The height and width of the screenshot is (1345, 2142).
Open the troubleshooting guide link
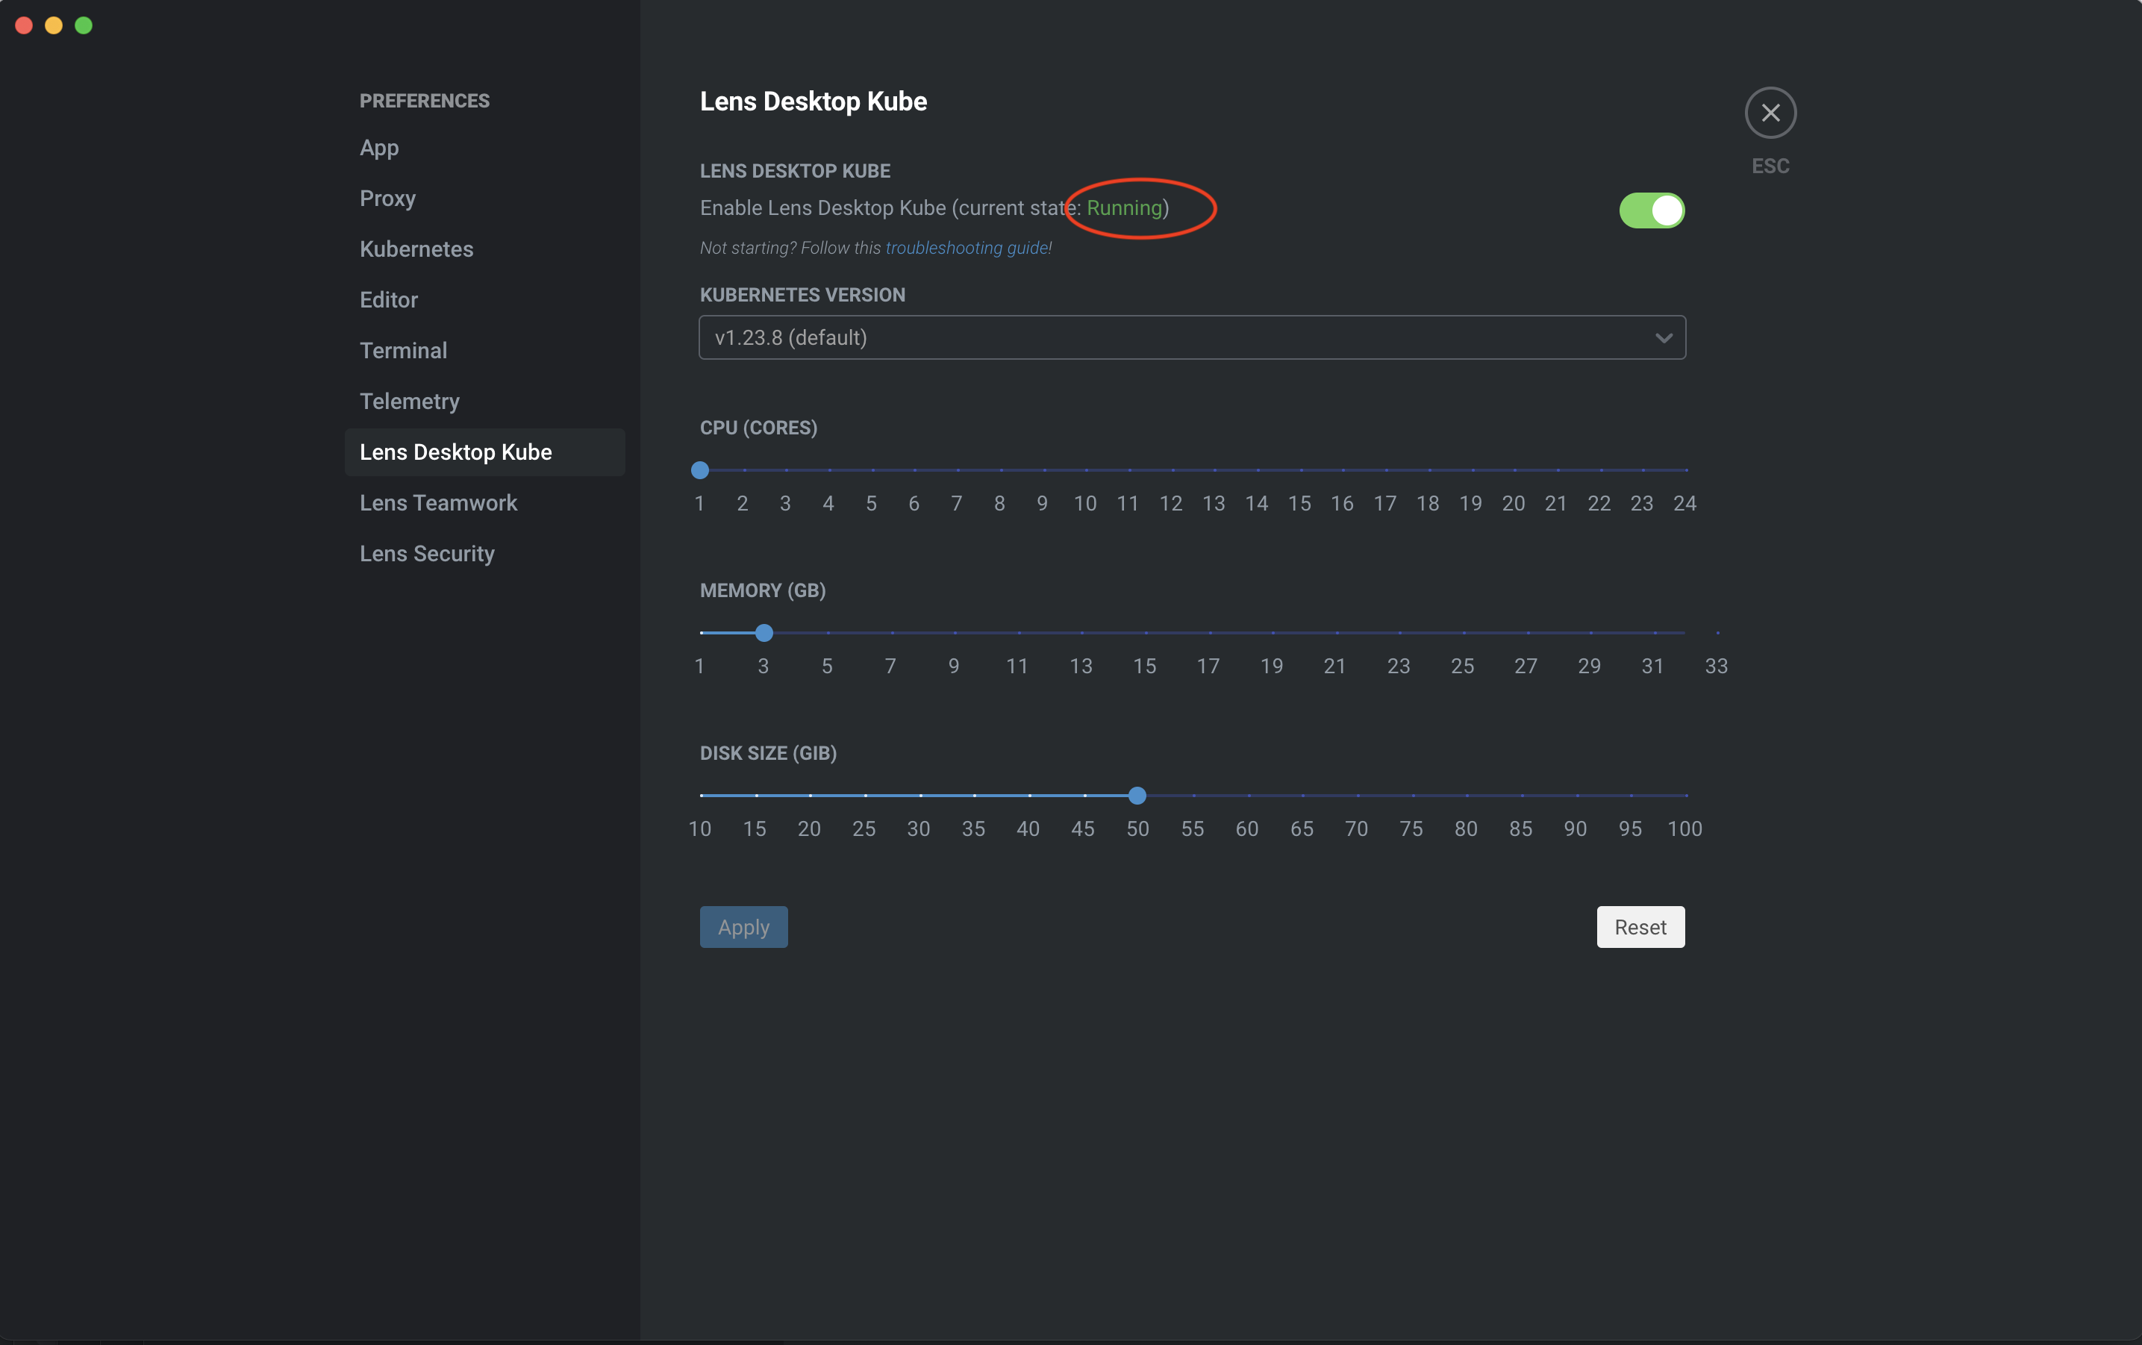tap(967, 249)
